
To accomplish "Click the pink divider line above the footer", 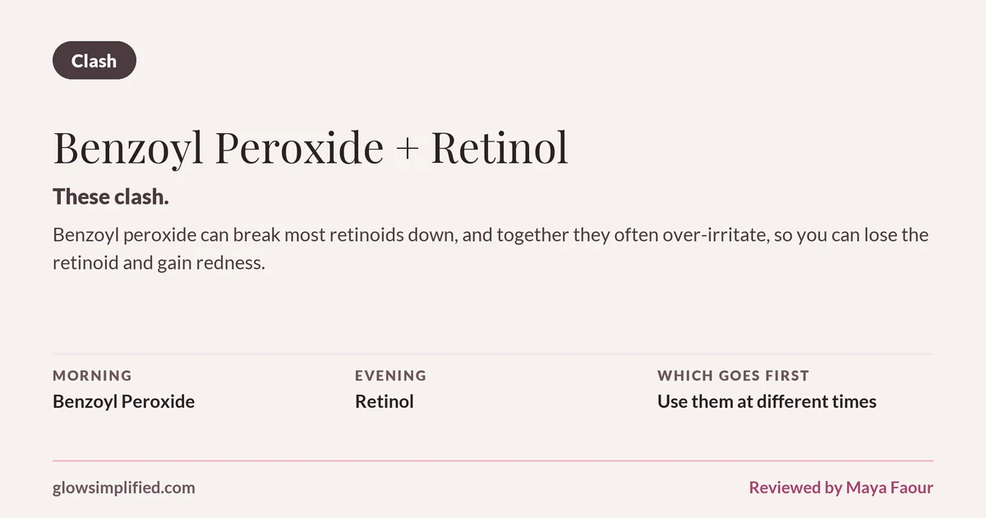I will click(493, 461).
